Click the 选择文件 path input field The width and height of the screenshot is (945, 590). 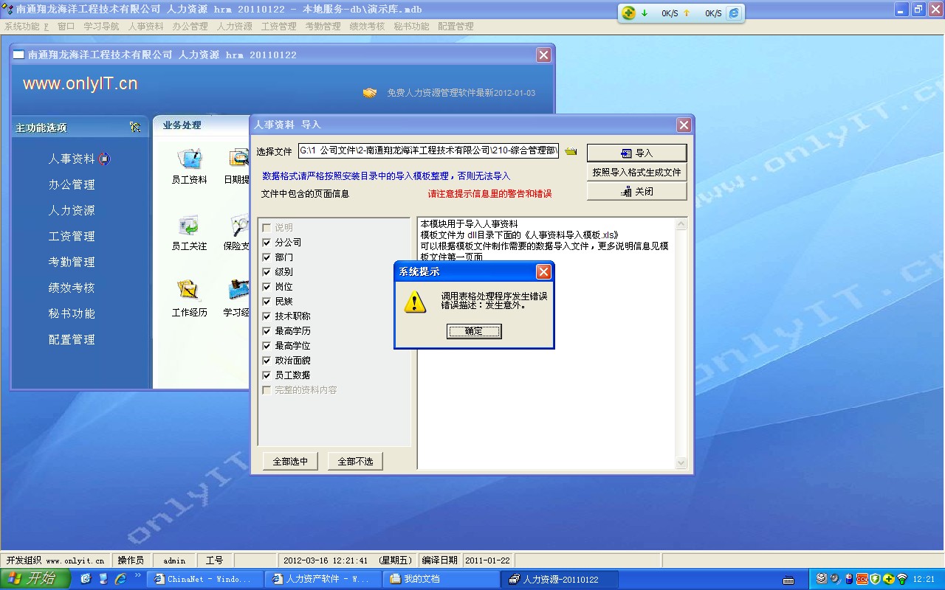coord(428,150)
